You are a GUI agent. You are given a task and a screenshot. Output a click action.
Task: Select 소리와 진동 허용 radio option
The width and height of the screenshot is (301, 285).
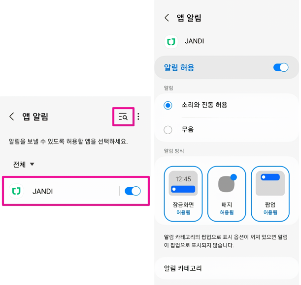[x=168, y=105]
